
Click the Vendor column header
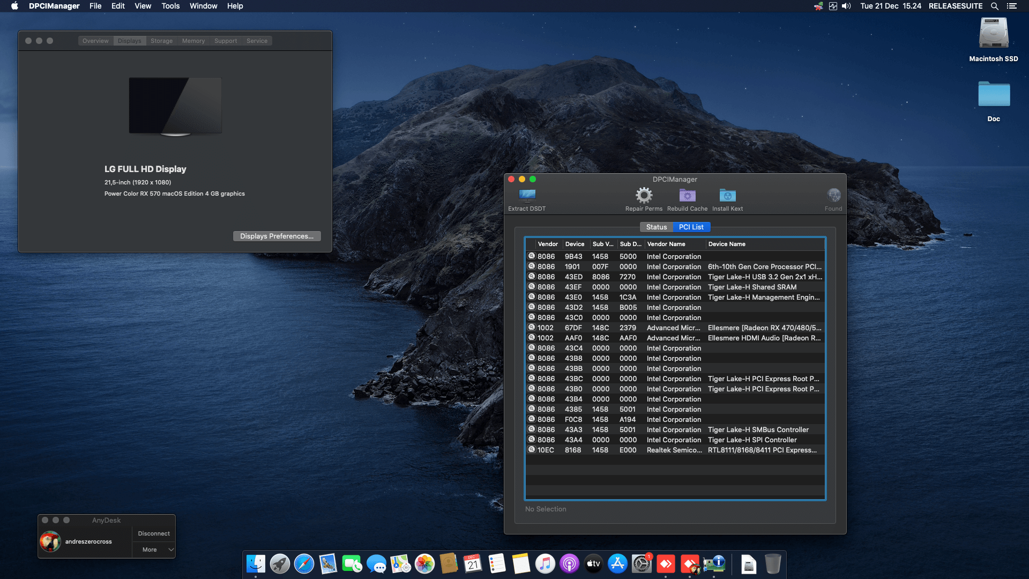548,244
